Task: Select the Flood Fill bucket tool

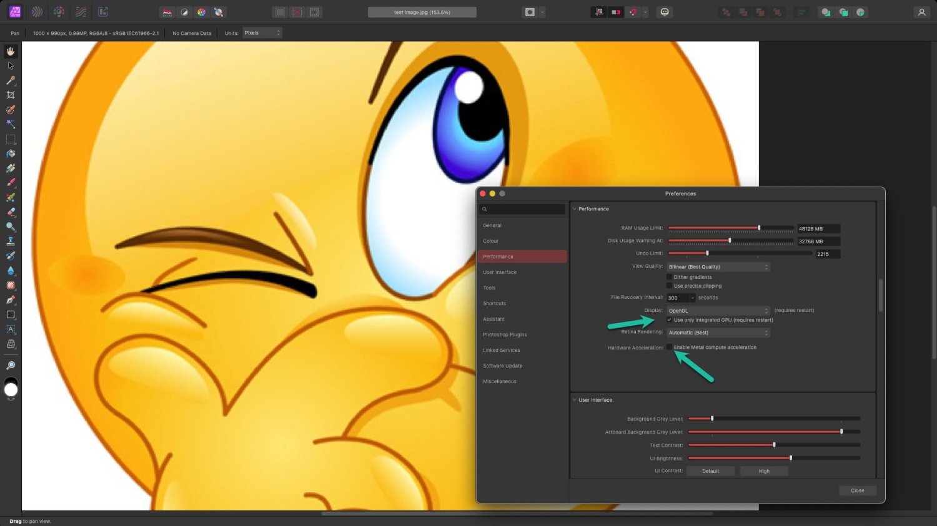Action: (11, 153)
